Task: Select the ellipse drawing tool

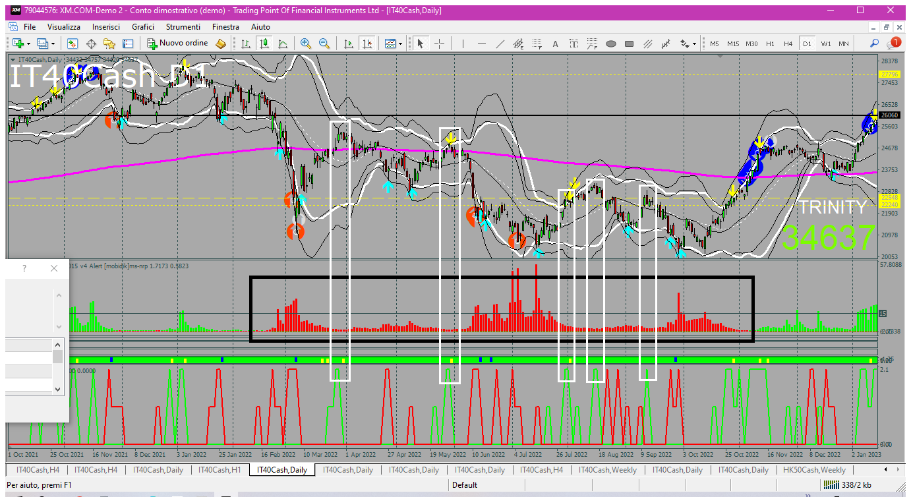Action: pos(610,44)
